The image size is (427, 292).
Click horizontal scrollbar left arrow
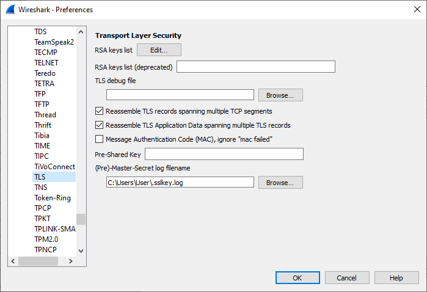coord(13,261)
